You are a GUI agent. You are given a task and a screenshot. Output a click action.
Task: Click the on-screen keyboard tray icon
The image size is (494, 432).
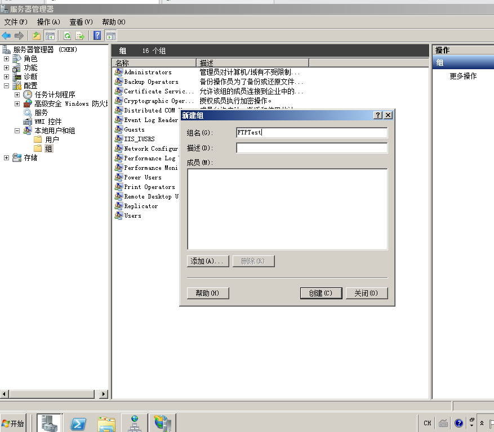tap(443, 423)
